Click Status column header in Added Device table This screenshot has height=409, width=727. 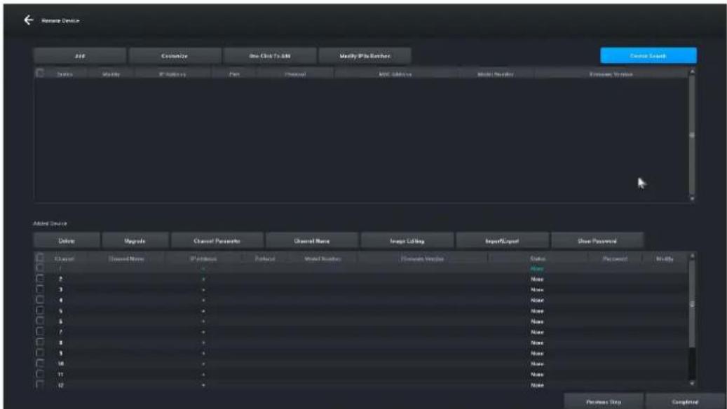(538, 259)
